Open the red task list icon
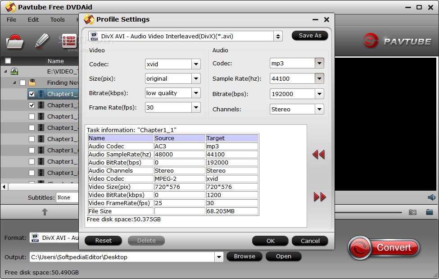 click(69, 41)
